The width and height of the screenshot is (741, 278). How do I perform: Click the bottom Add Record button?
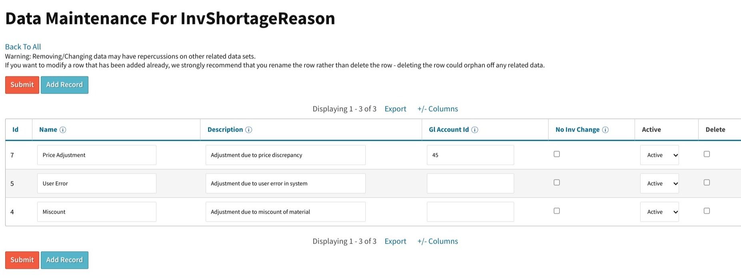pos(64,260)
